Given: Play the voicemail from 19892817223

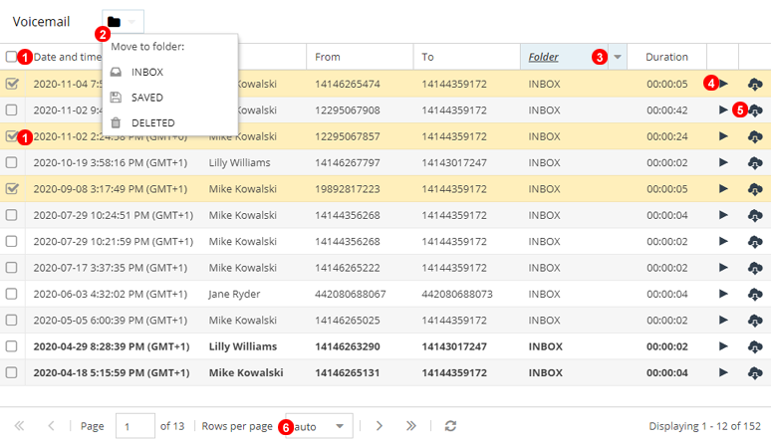Looking at the screenshot, I should 723,188.
